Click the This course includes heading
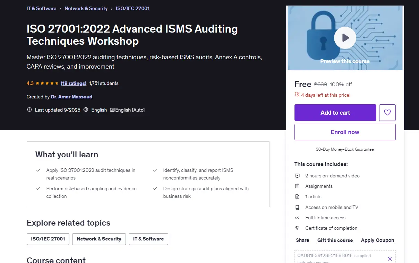The width and height of the screenshot is (419, 263). pos(321,164)
